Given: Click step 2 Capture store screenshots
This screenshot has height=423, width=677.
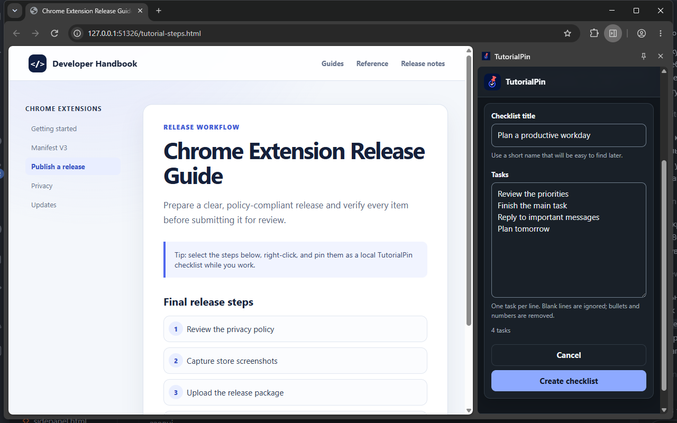Looking at the screenshot, I should 295,361.
